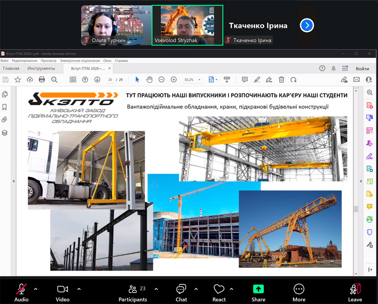Leave the meeting
The width and height of the screenshot is (378, 304).
click(355, 292)
